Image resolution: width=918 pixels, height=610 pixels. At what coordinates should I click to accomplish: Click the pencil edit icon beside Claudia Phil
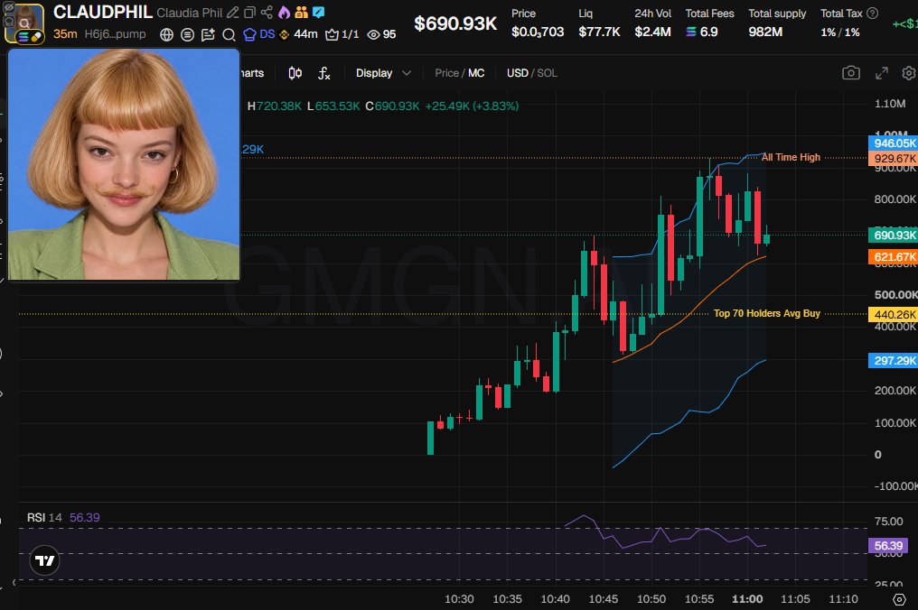[x=232, y=13]
